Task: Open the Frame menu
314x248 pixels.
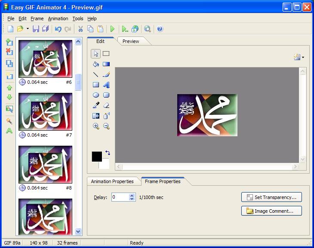Action: (x=37, y=18)
